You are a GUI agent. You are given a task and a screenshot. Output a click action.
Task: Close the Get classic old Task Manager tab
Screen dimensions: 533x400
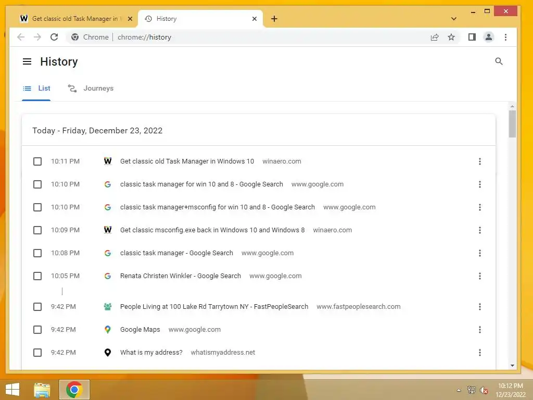[130, 19]
